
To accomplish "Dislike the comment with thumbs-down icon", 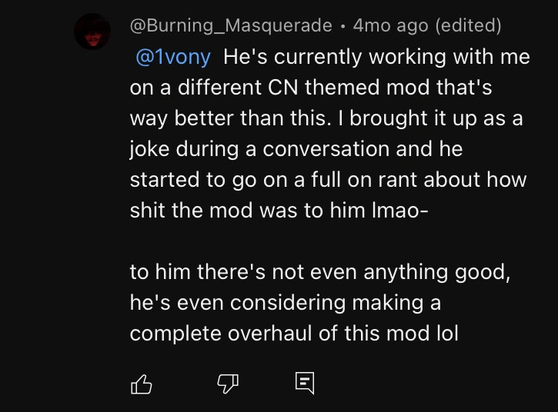I will click(x=229, y=384).
